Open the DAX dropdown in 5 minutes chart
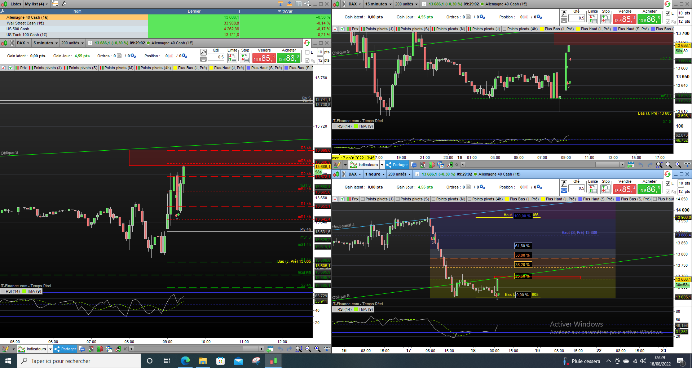 coord(23,43)
